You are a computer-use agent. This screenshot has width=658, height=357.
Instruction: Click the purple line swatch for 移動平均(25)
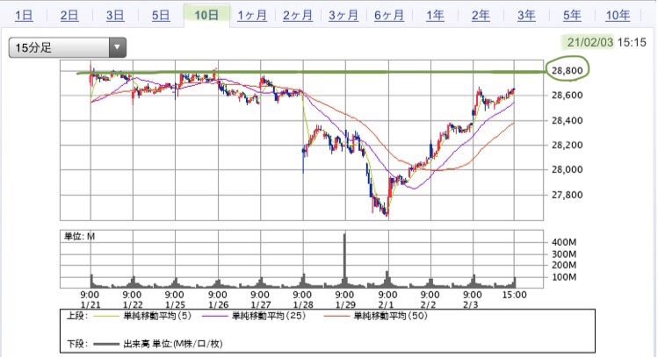click(215, 316)
